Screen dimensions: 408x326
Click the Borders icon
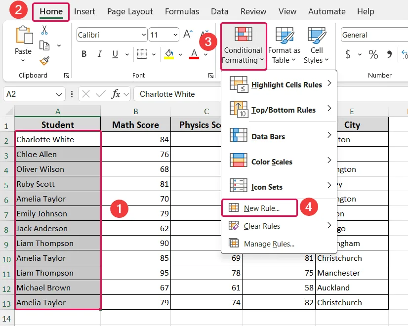pos(142,54)
